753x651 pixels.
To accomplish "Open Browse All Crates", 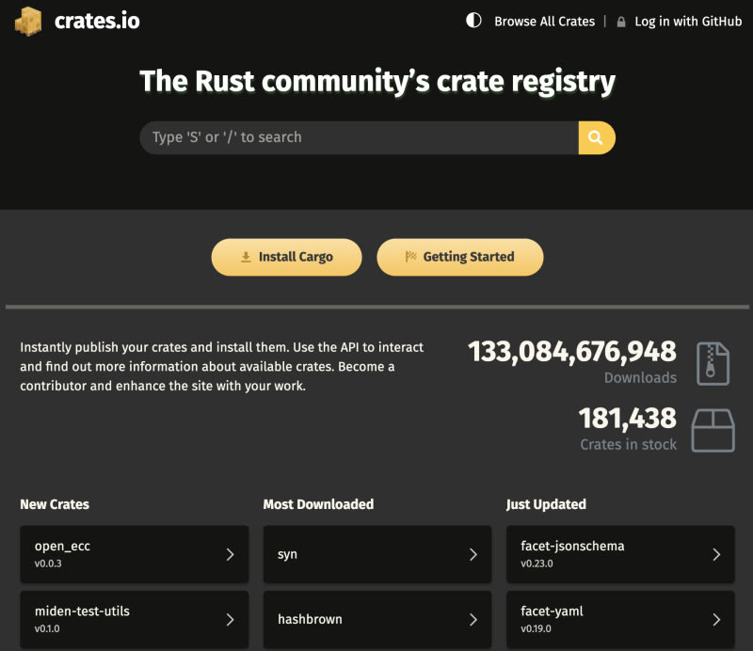I will click(x=544, y=21).
